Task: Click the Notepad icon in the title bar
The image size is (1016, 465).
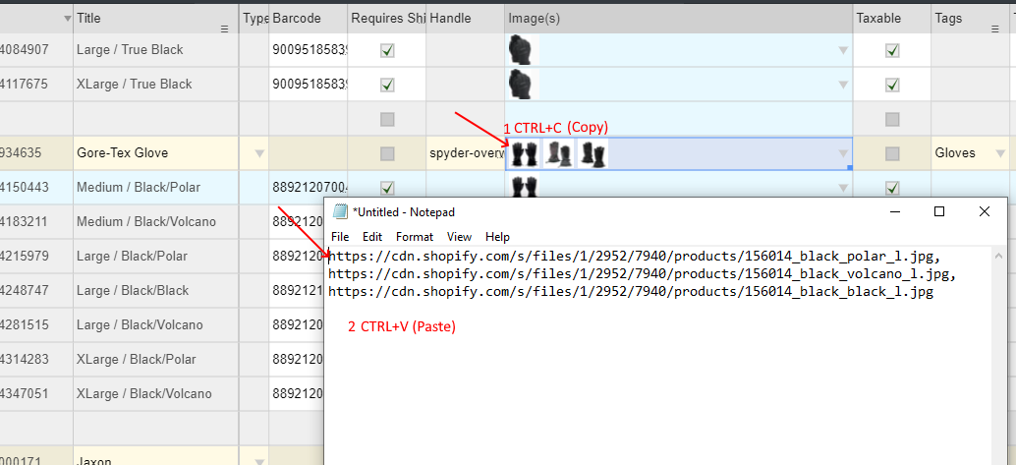Action: tap(341, 211)
